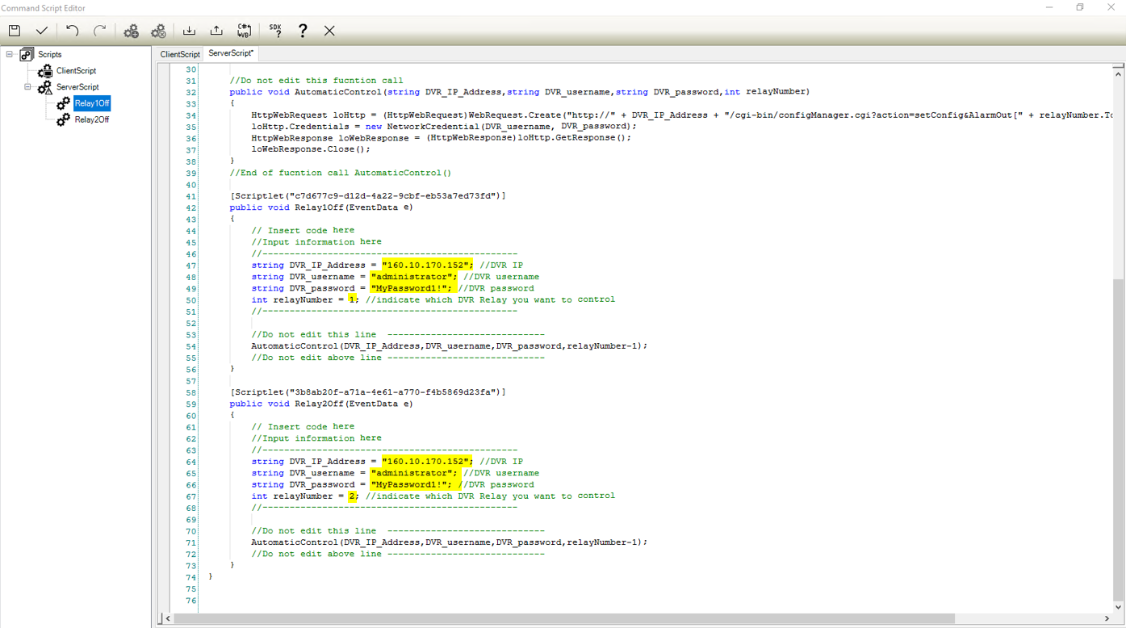The image size is (1126, 628).
Task: Toggle C# to VB language conversion
Action: point(244,31)
